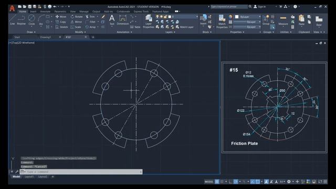Expand the Annotation panel

tap(124, 32)
